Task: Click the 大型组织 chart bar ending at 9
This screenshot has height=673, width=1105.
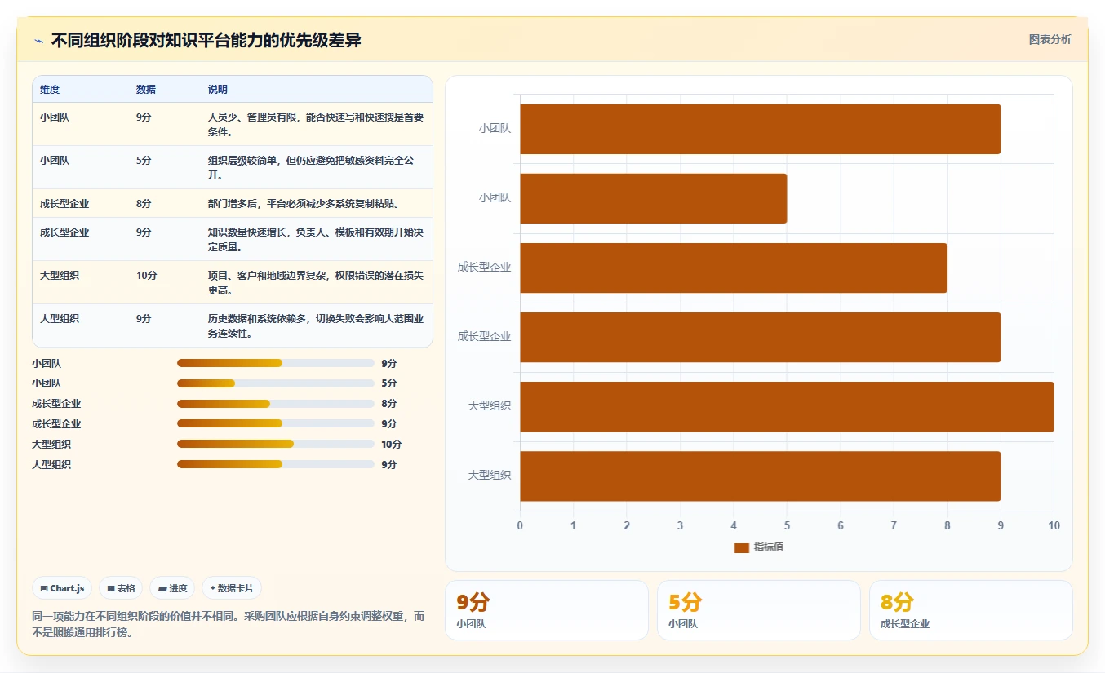Action: (761, 476)
